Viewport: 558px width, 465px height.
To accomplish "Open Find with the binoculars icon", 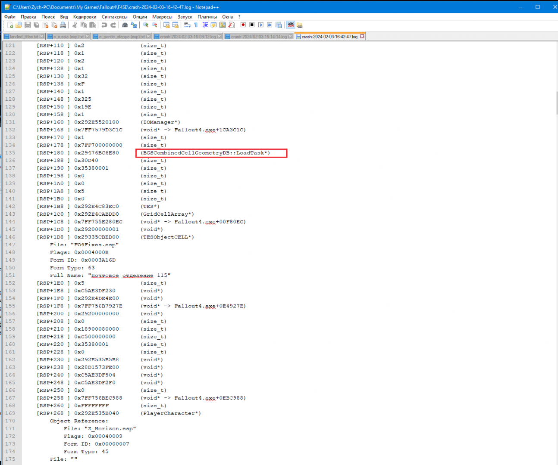I will (125, 25).
